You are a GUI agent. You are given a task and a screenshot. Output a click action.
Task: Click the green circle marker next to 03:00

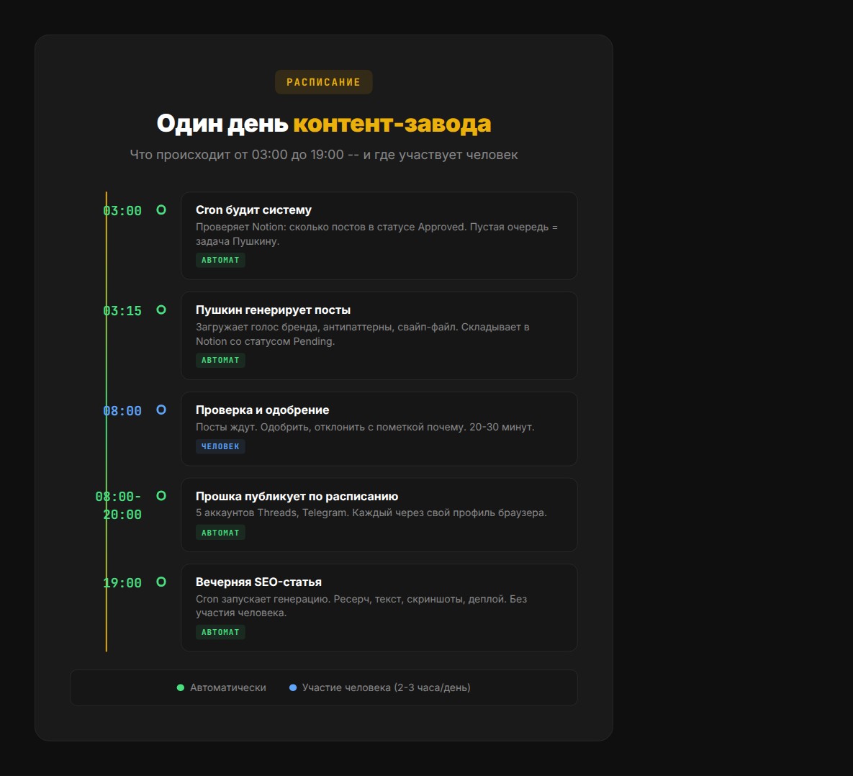pos(161,210)
